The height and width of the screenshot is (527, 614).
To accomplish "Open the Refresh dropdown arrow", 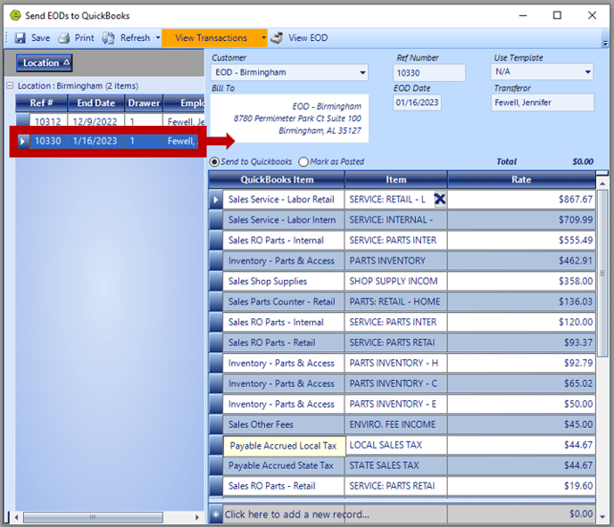I will coord(158,38).
